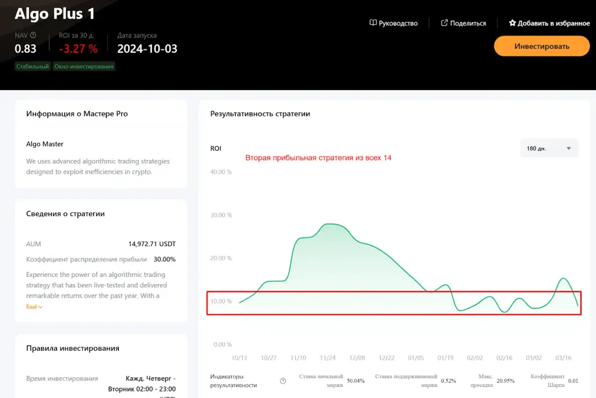The height and width of the screenshot is (398, 596).
Task: Click the Окно инвестирования tag
Action: coord(84,66)
